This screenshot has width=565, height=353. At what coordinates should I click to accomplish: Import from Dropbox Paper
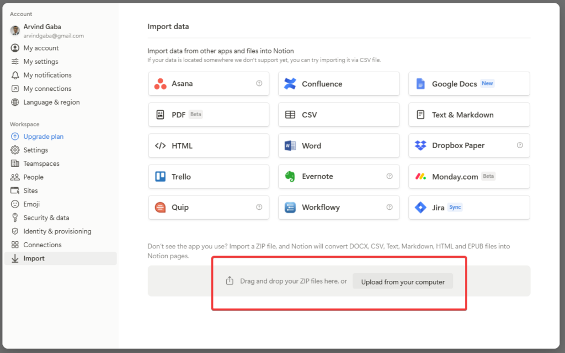pyautogui.click(x=469, y=145)
